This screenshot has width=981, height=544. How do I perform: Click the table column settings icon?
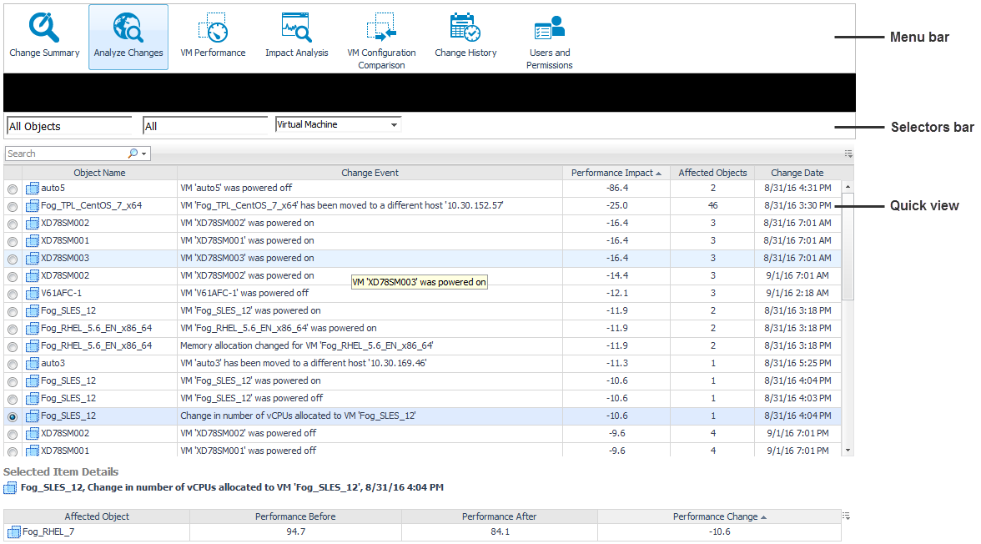(x=848, y=154)
